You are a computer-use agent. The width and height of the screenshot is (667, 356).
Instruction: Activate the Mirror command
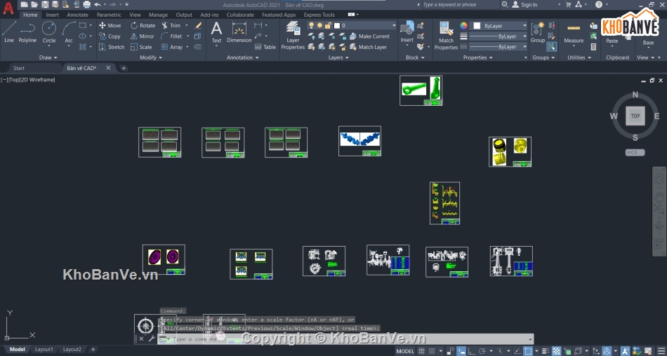pyautogui.click(x=143, y=36)
